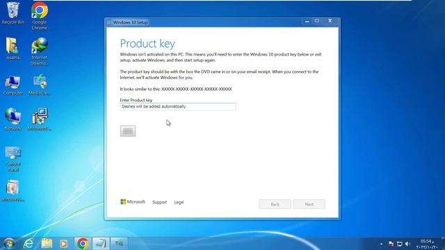Click the Windows 10 Setup title bar icon

109,22
